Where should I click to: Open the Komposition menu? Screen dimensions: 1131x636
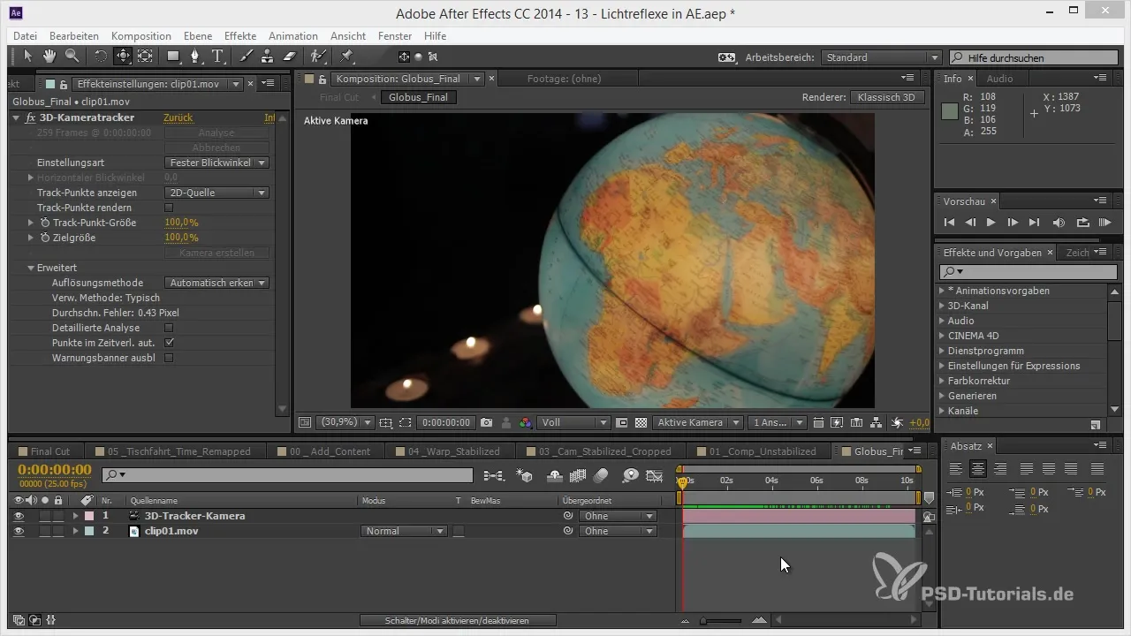coord(141,36)
